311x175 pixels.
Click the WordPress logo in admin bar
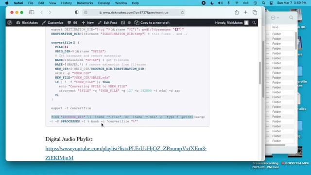pos(10,23)
